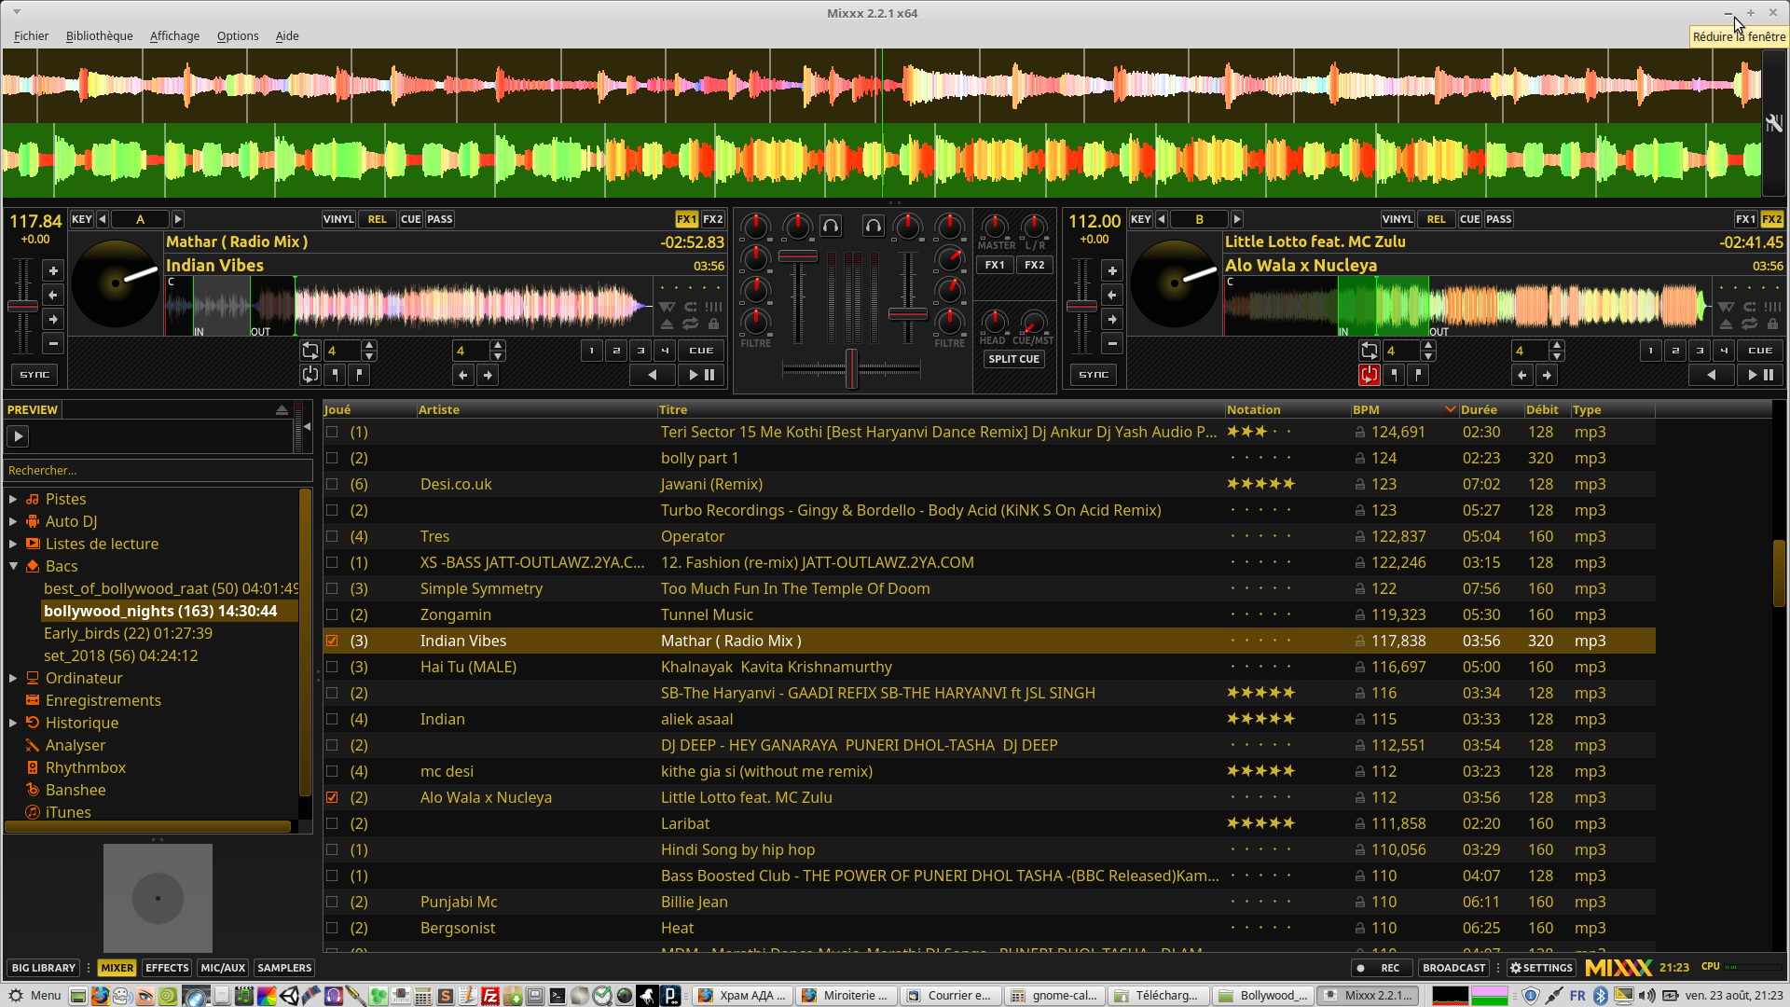The width and height of the screenshot is (1790, 1007).
Task: Toggle played checkbox for Jawani (Remix)
Action: click(x=332, y=484)
